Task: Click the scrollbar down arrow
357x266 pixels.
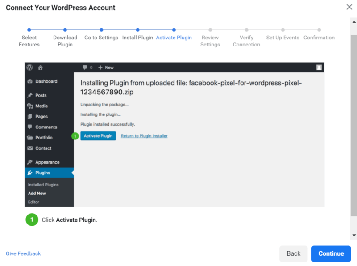Action: pos(354,235)
